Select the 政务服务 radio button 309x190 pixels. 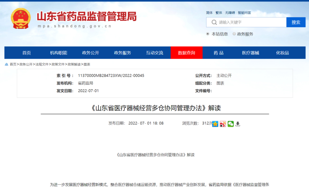pyautogui.click(x=234, y=34)
